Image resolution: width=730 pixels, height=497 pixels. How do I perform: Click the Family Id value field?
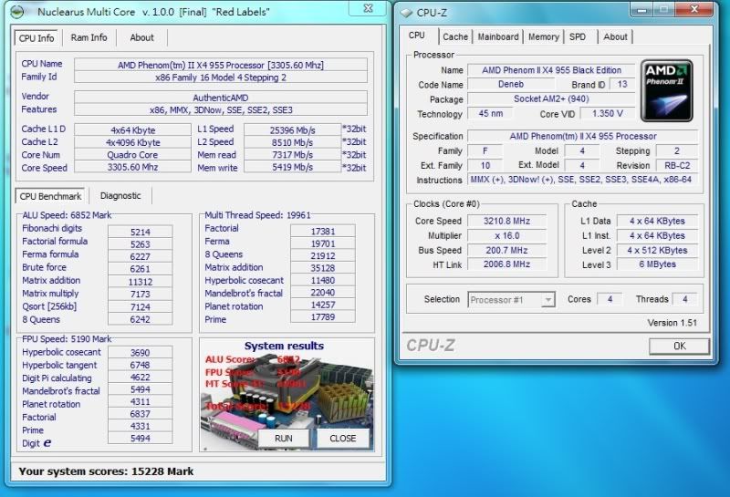coord(220,78)
